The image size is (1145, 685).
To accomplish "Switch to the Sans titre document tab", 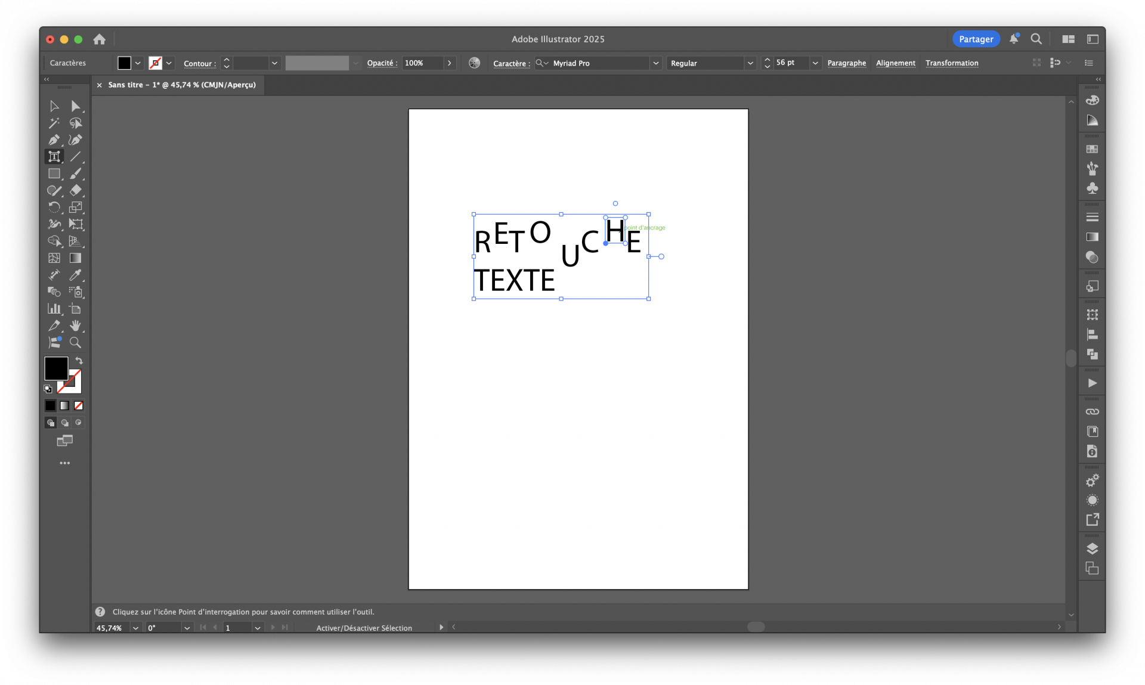I will [x=182, y=85].
